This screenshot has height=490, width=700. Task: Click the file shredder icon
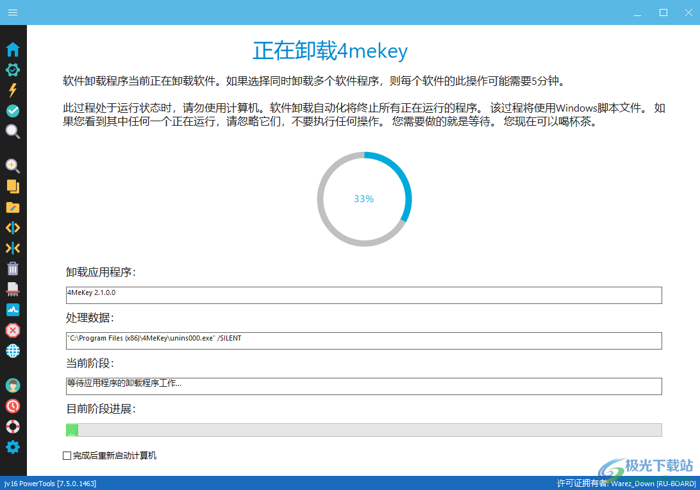(13, 289)
